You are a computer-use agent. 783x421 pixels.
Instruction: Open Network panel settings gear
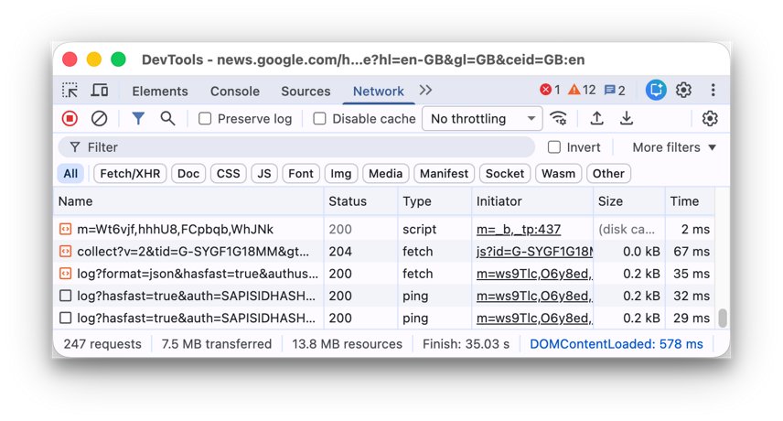pos(710,118)
